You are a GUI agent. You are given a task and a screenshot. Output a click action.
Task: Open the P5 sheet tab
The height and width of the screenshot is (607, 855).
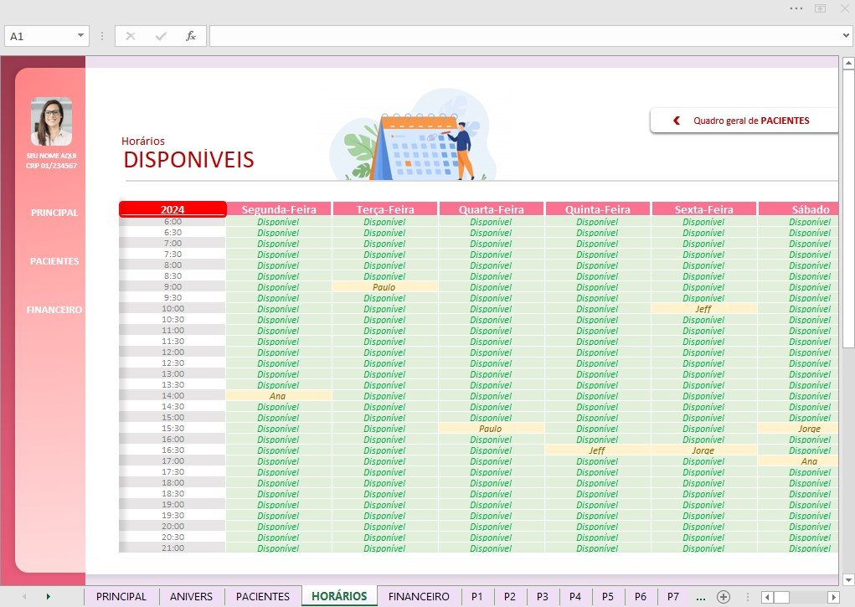608,597
